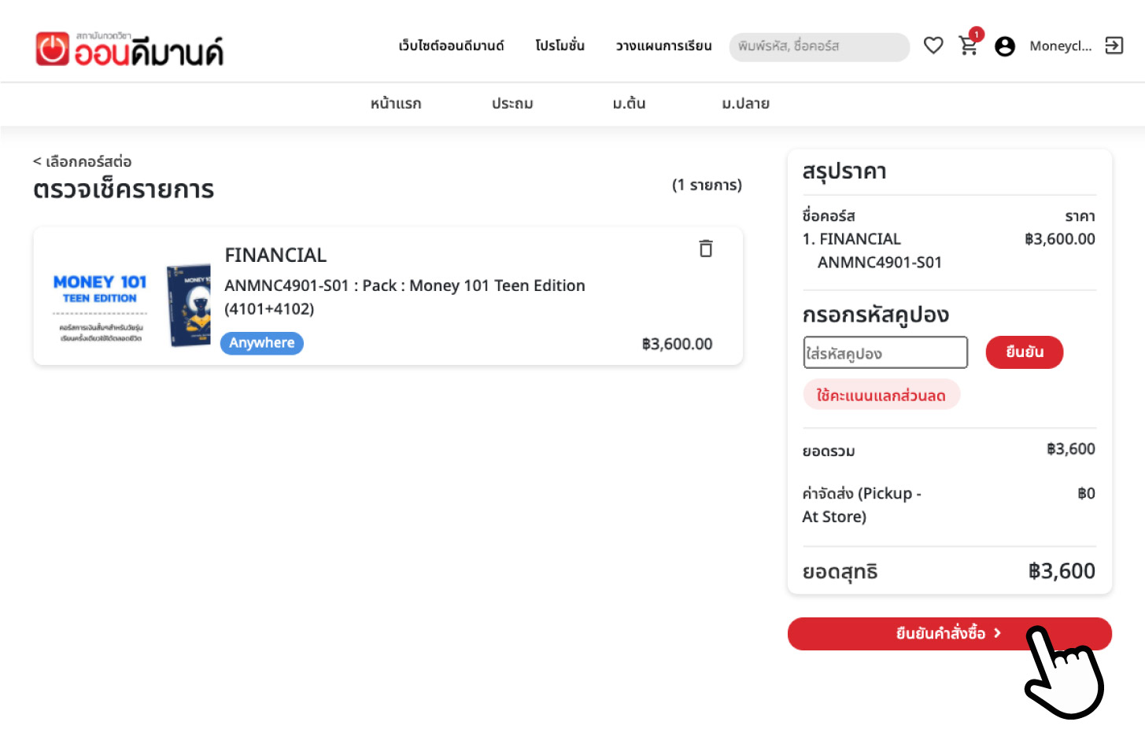Screen dimensions: 1145x755
Task: Focus the coupon code input field
Action: (885, 353)
